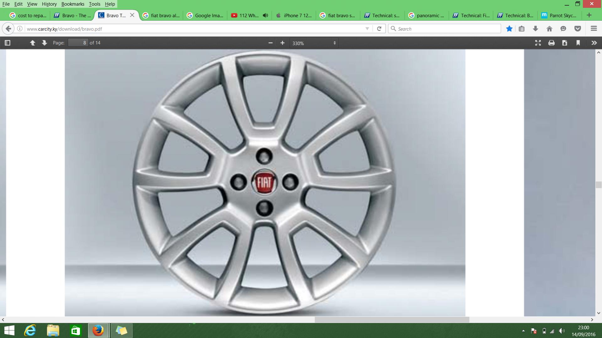Switch to the '112 Wh...' YouTube tab
Screen dimensions: 602x338
click(x=245, y=15)
